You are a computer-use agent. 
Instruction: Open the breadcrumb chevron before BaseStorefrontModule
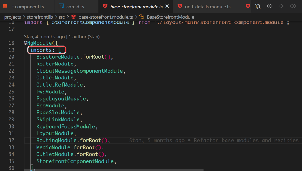(136, 17)
